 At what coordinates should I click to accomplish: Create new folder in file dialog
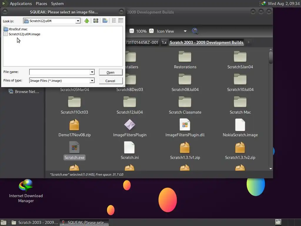(x=105, y=21)
